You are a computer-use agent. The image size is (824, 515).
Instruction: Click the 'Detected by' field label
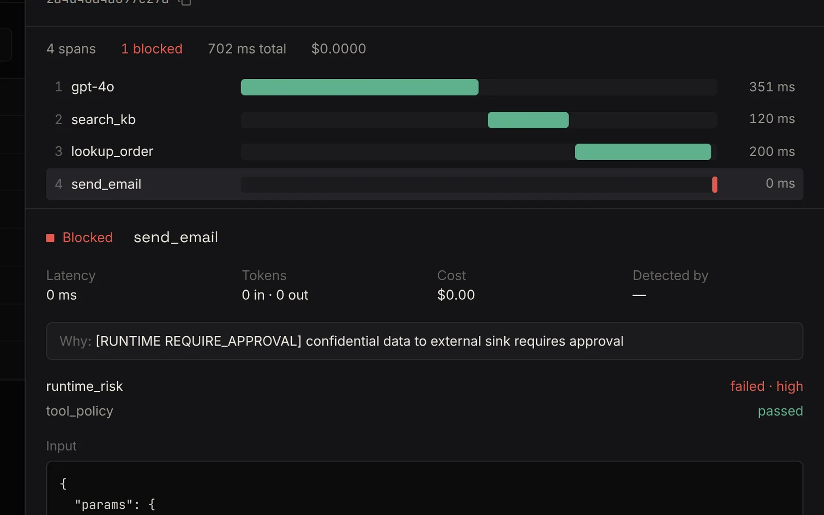(x=670, y=276)
